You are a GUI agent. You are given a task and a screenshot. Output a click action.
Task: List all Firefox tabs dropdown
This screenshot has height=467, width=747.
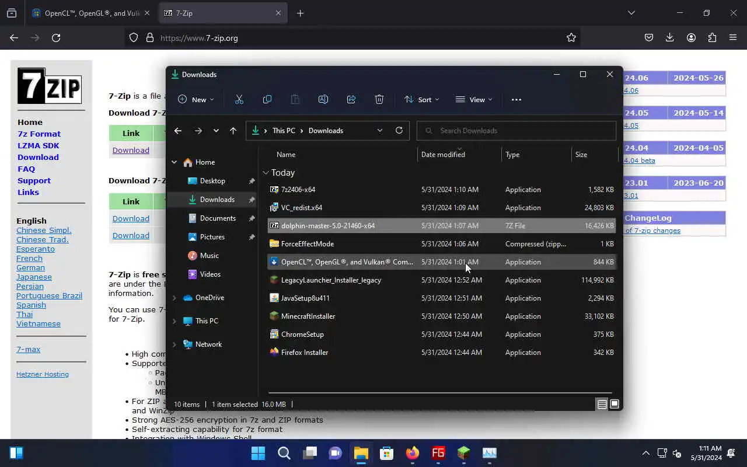point(631,13)
